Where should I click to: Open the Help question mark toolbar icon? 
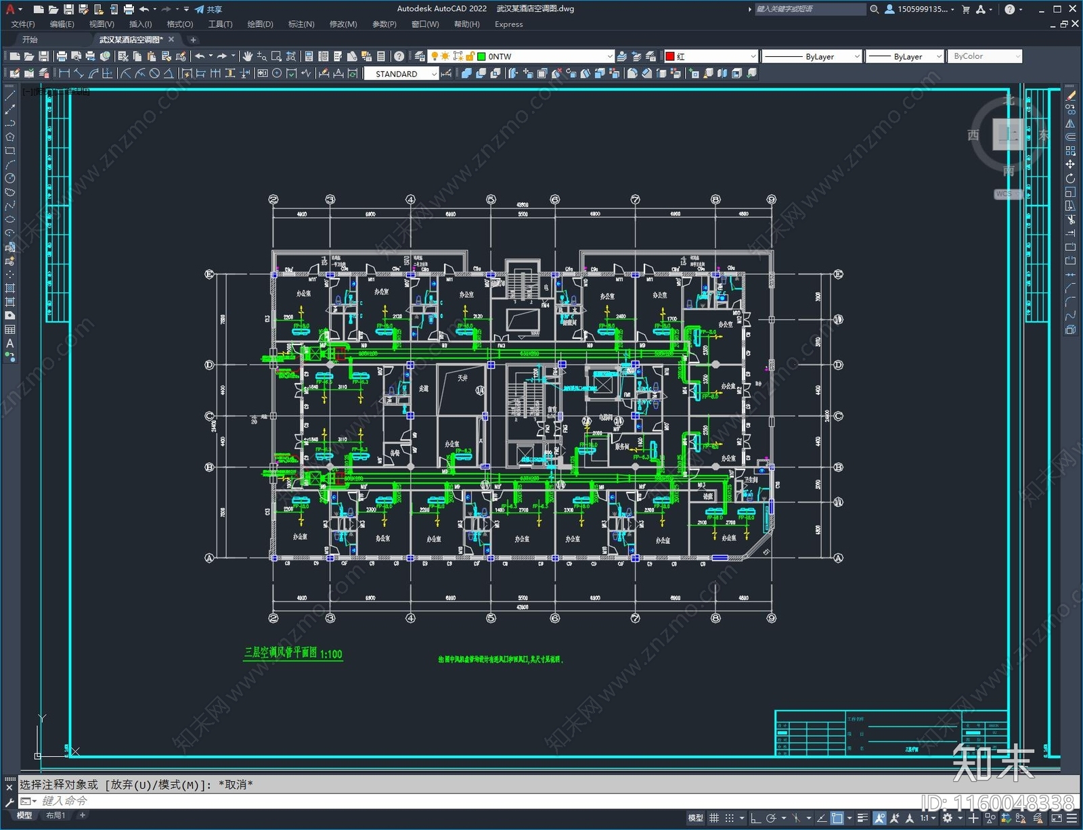399,56
